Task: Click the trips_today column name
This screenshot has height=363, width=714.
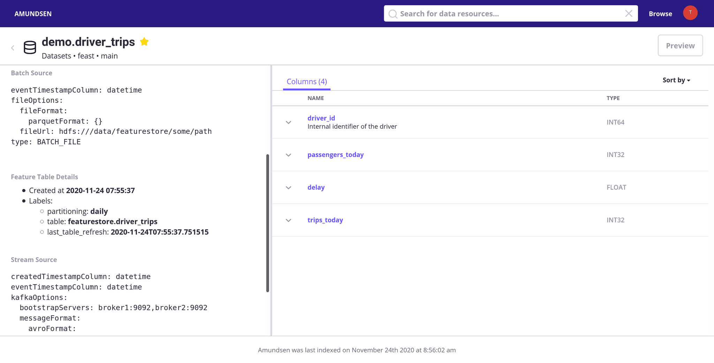Action: (x=325, y=220)
